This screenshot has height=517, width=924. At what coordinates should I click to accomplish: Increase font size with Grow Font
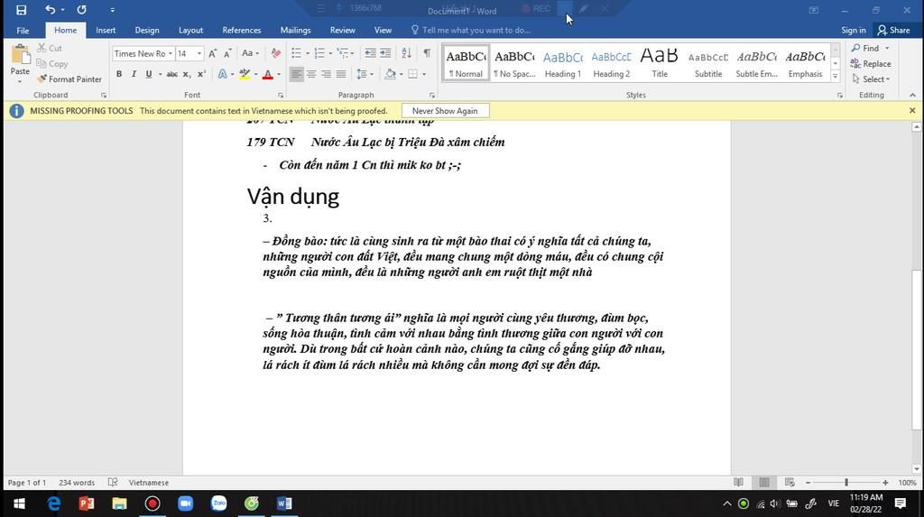[x=213, y=53]
